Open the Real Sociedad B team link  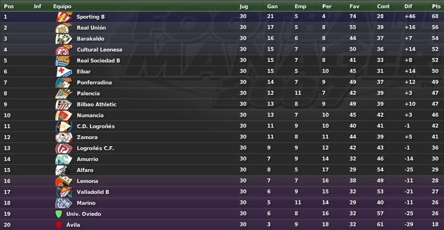pos(98,60)
